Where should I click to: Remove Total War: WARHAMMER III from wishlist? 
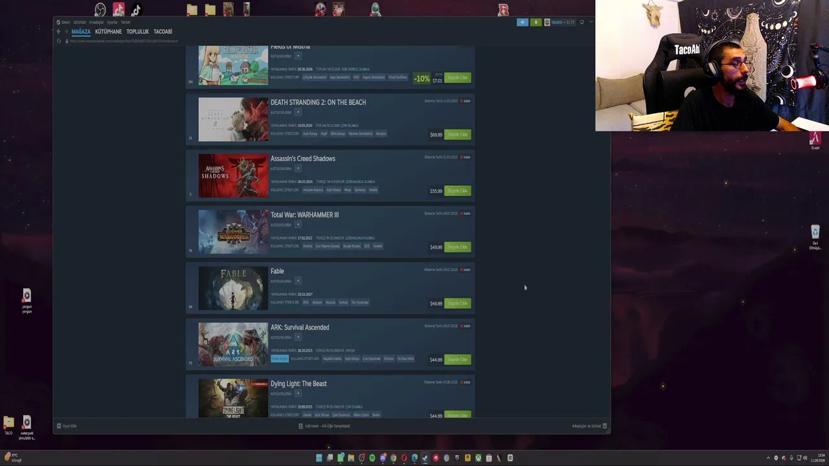click(x=465, y=214)
